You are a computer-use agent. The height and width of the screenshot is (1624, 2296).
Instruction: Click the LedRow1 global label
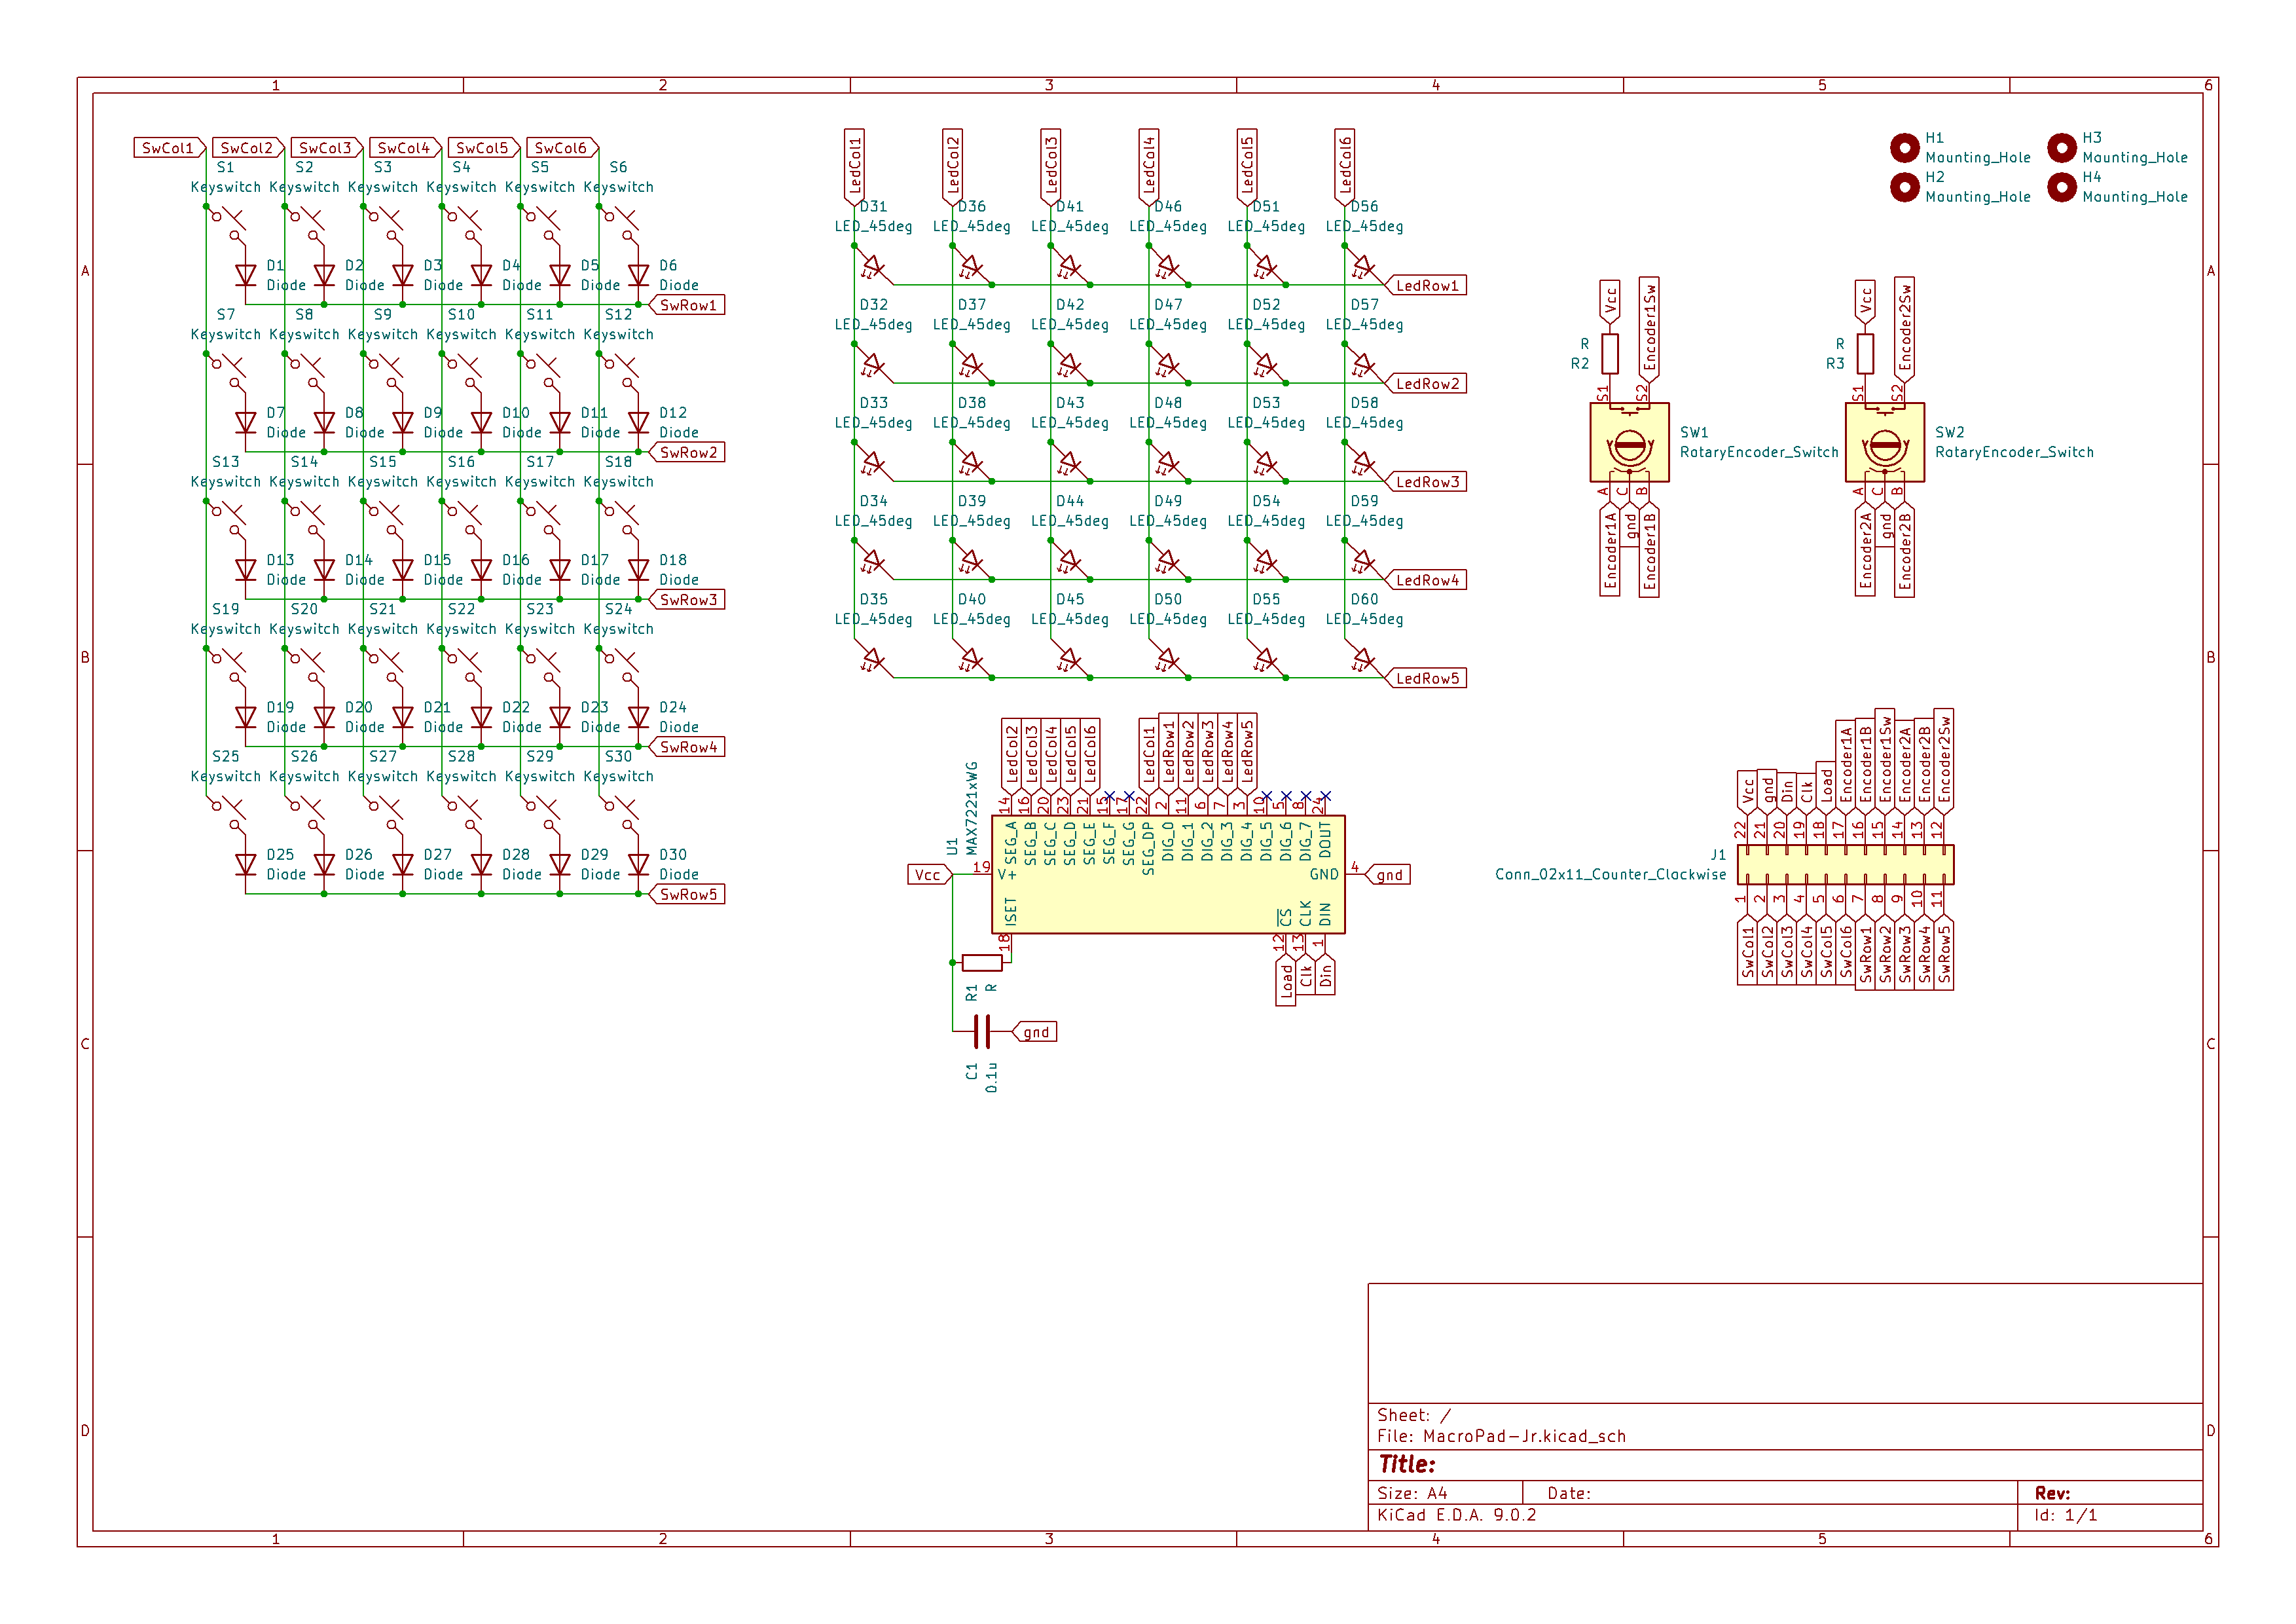(x=1427, y=286)
